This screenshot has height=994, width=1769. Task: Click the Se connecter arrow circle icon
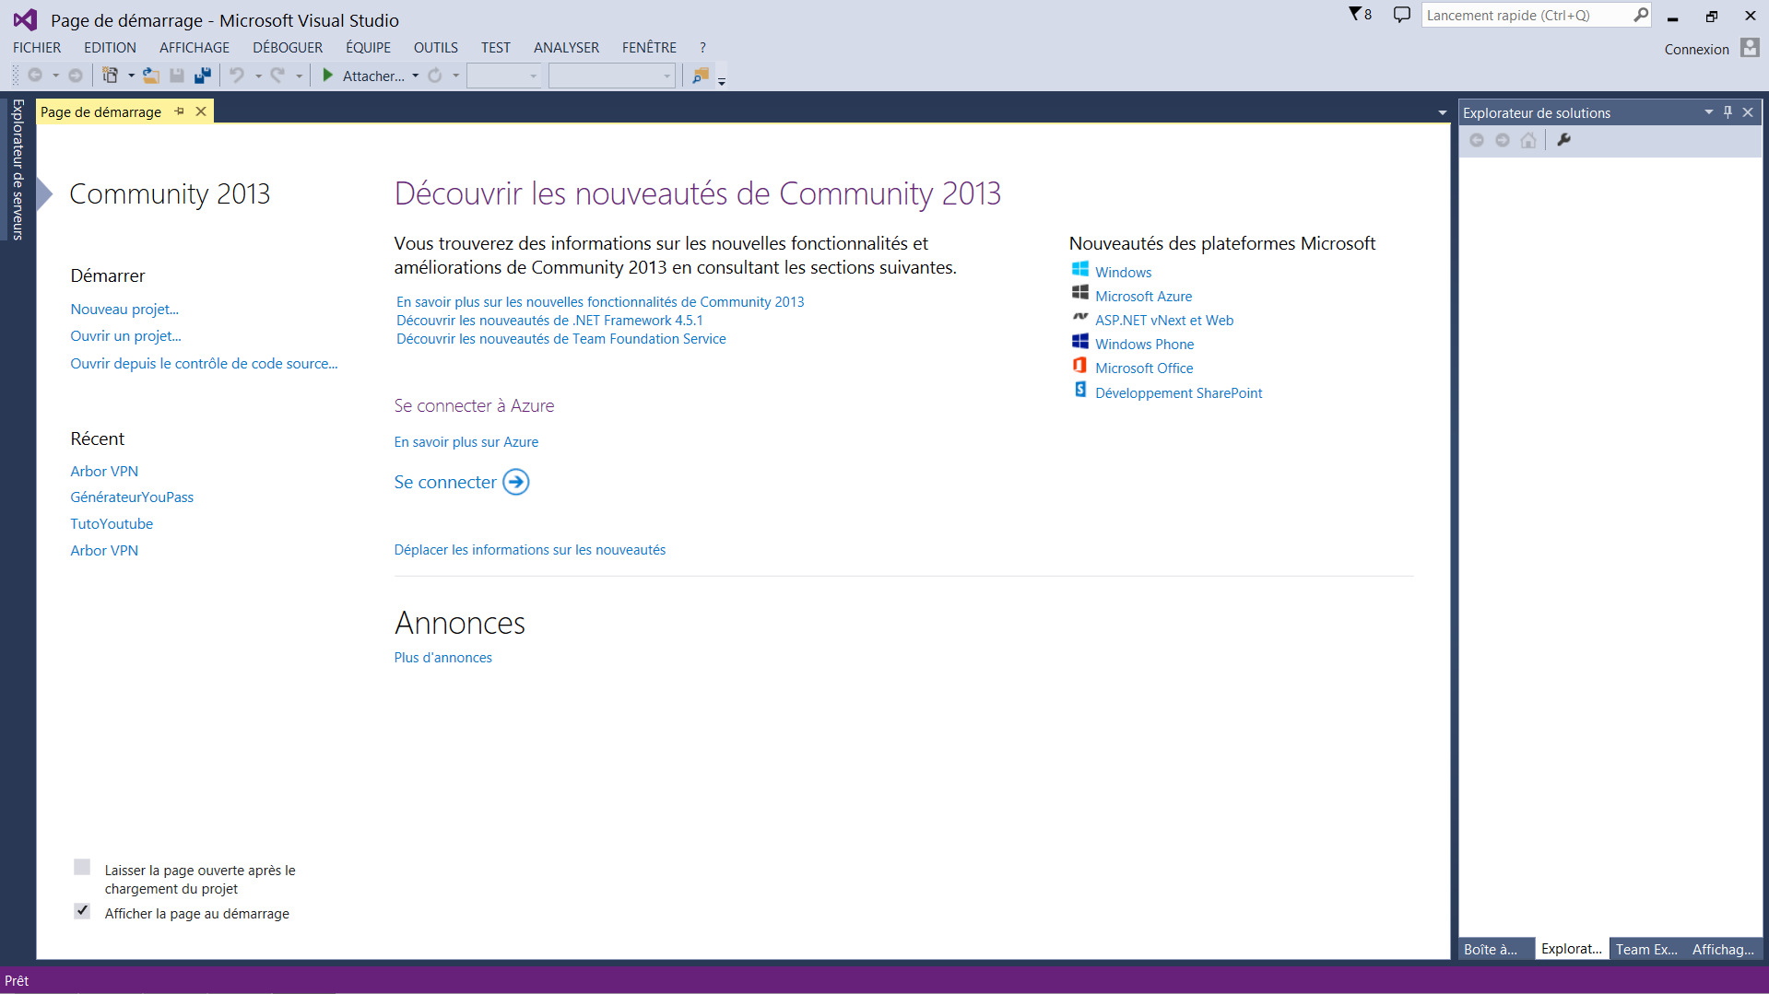coord(516,482)
